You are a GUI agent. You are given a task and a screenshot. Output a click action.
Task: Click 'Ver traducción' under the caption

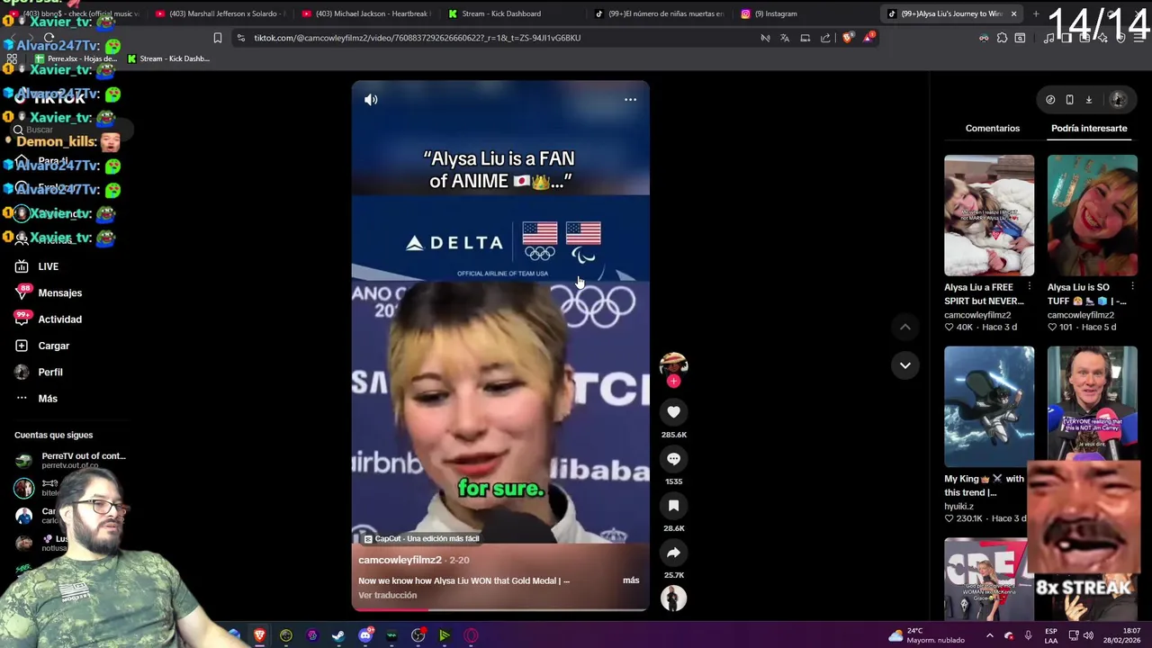pyautogui.click(x=387, y=596)
